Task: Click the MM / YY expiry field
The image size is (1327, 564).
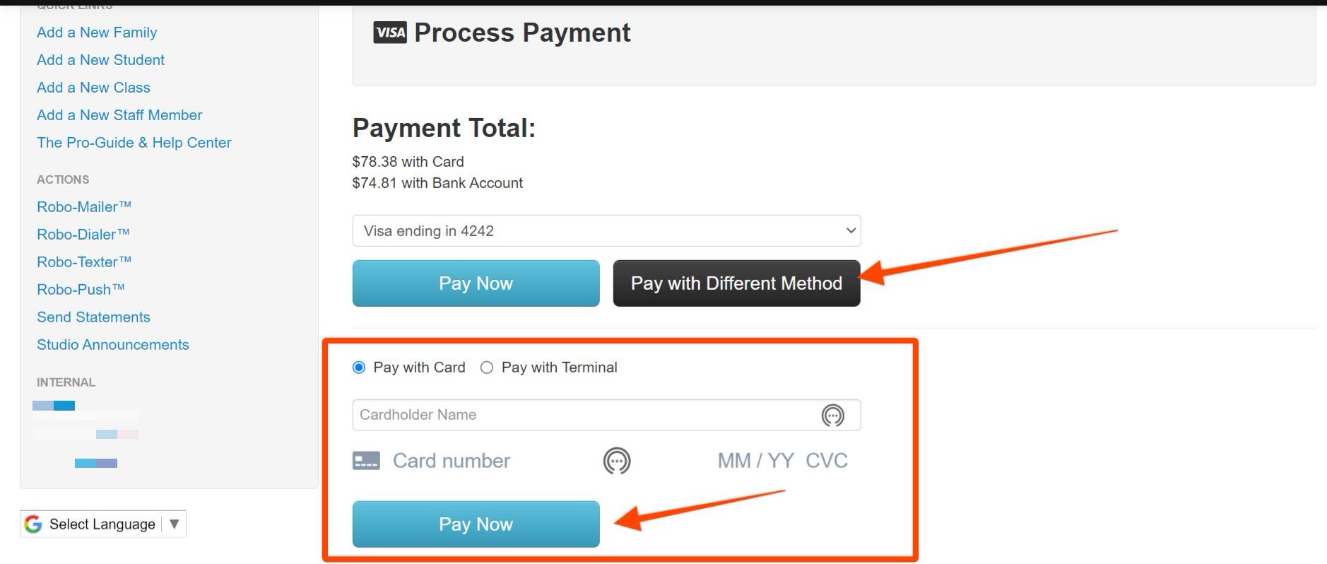Action: [755, 461]
